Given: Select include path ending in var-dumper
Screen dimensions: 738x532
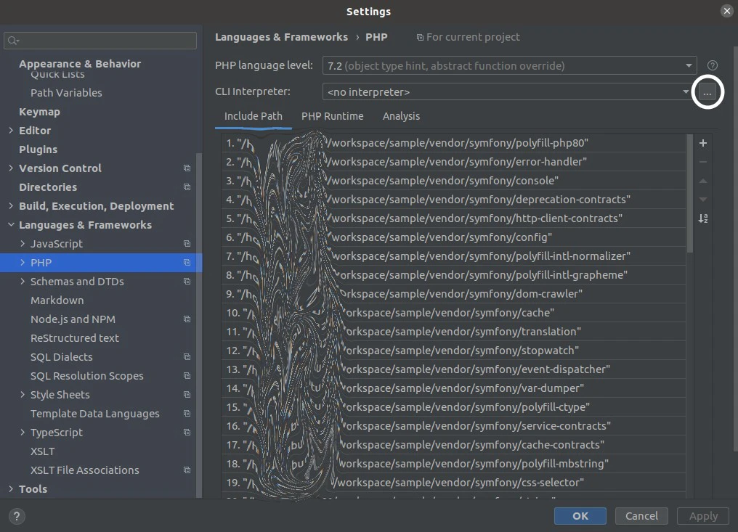Looking at the screenshot, I should click(x=453, y=388).
